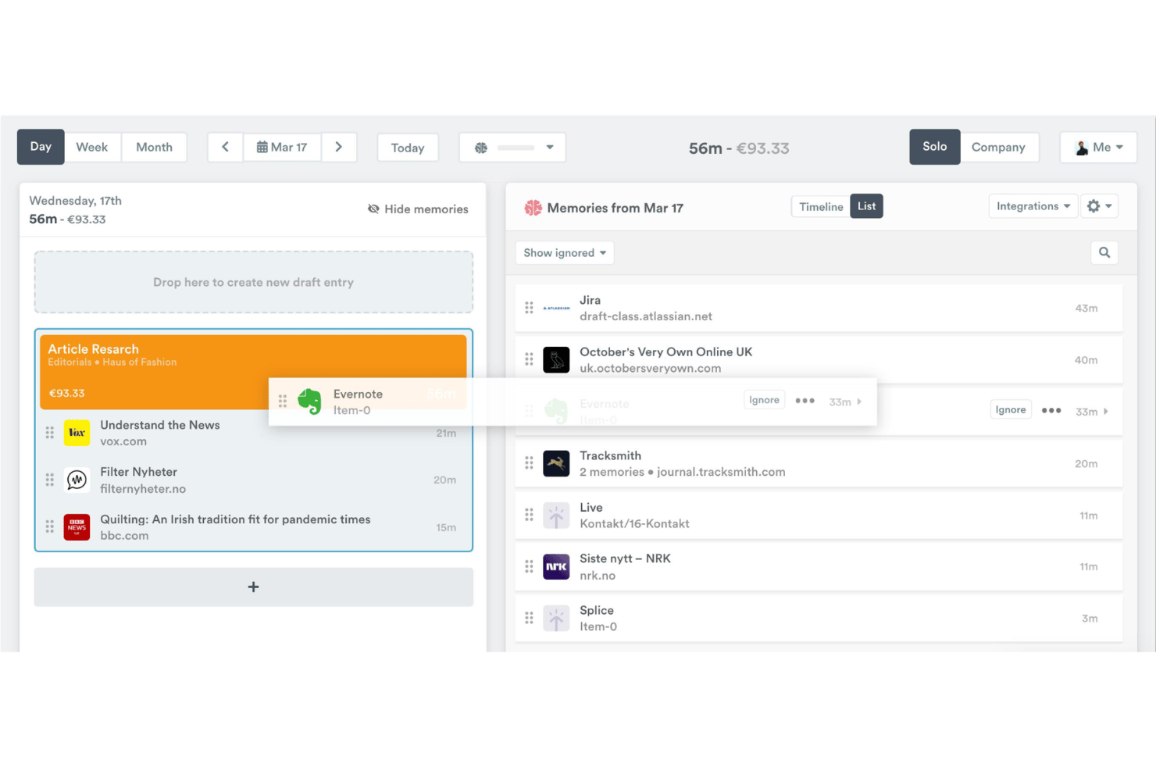Click Ignore on the dragged Evernote card
The height and width of the screenshot is (771, 1156).
[764, 400]
